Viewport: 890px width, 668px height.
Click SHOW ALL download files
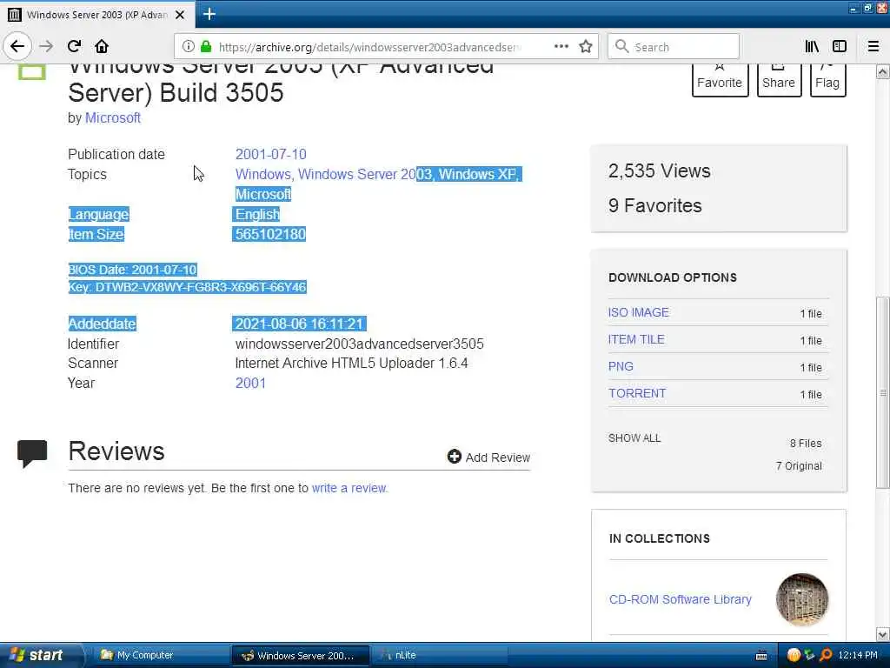(x=634, y=438)
